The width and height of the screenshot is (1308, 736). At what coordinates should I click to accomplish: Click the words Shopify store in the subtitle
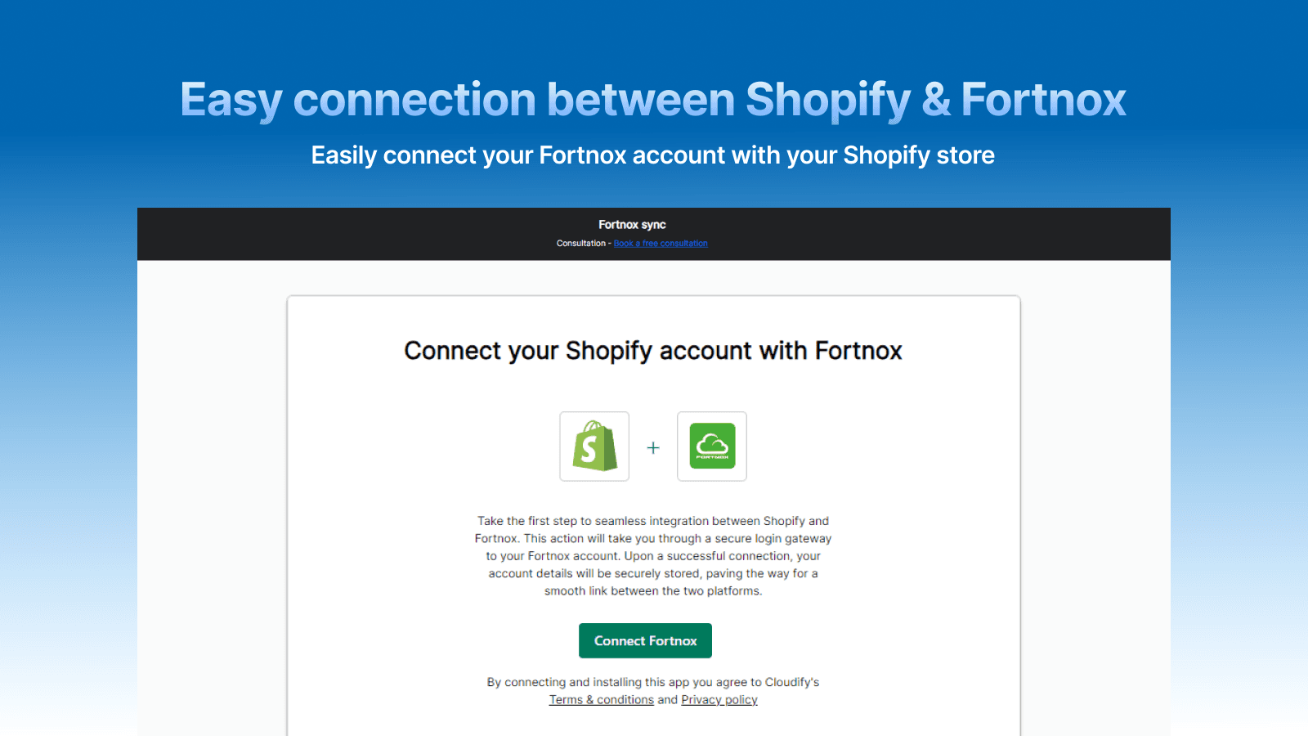(x=919, y=155)
